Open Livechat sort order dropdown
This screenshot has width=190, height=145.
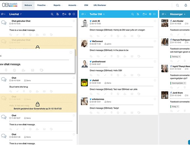coord(64,14)
